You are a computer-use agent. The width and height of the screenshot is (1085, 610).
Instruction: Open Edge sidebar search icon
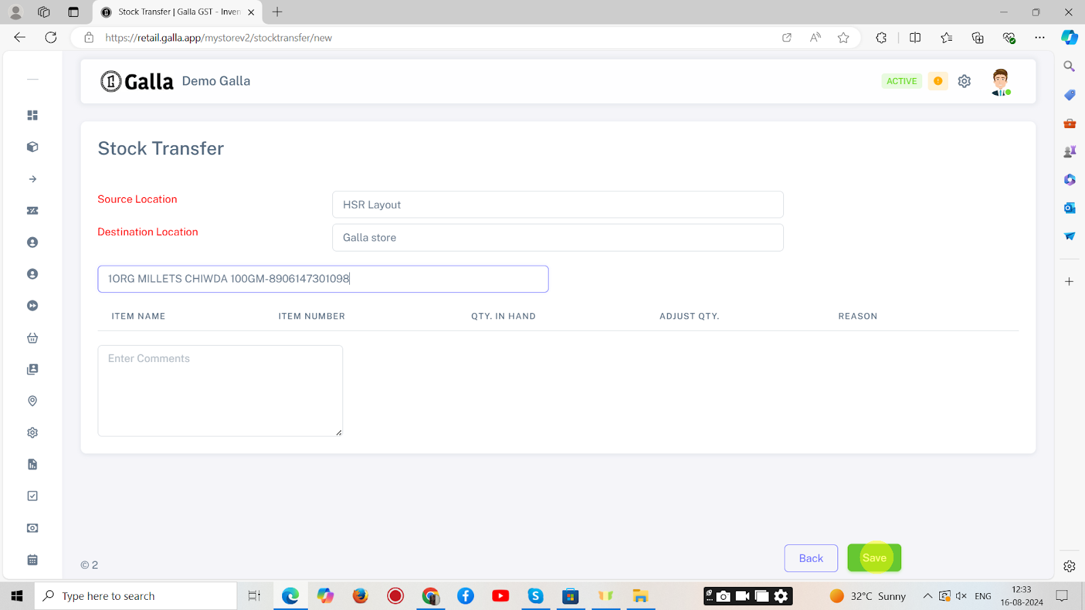[1069, 66]
